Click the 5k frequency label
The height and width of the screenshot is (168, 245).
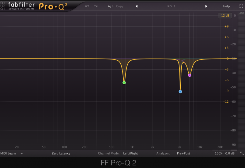179,147
